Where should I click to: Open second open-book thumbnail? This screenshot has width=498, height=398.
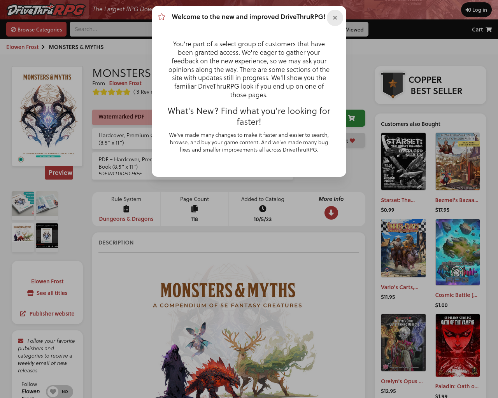[47, 203]
